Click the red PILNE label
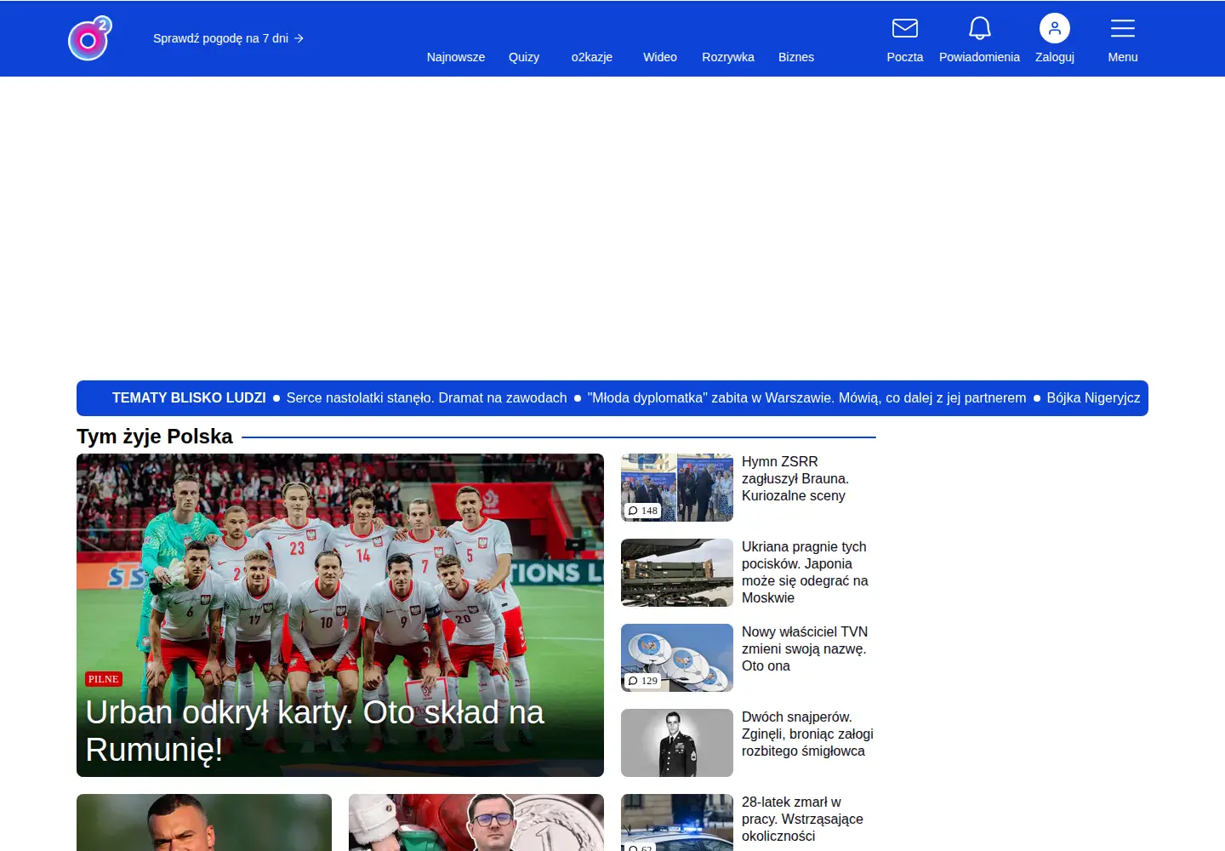This screenshot has width=1225, height=851. [104, 679]
